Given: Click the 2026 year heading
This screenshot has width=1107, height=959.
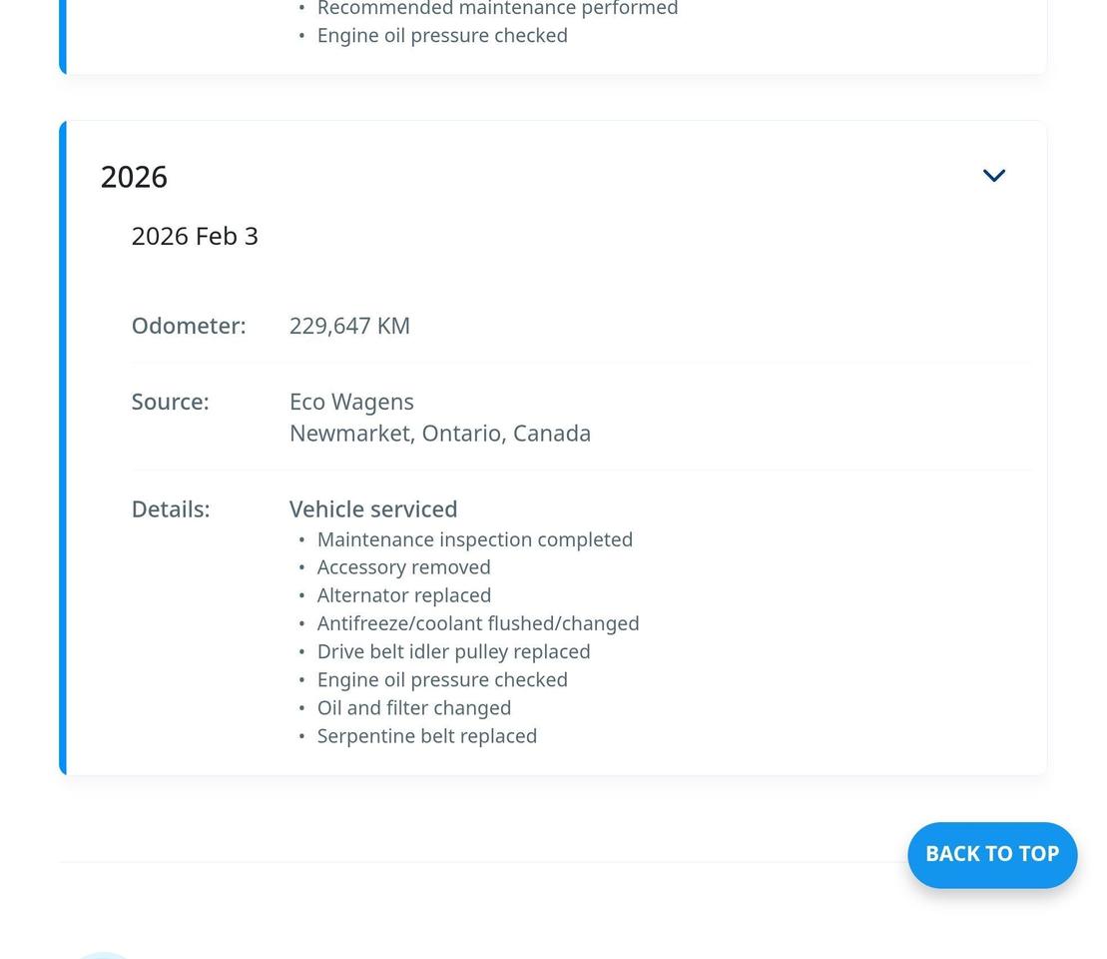Looking at the screenshot, I should (x=134, y=177).
